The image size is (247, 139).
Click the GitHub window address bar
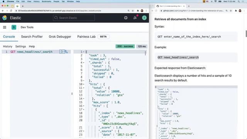(x=193, y=11)
